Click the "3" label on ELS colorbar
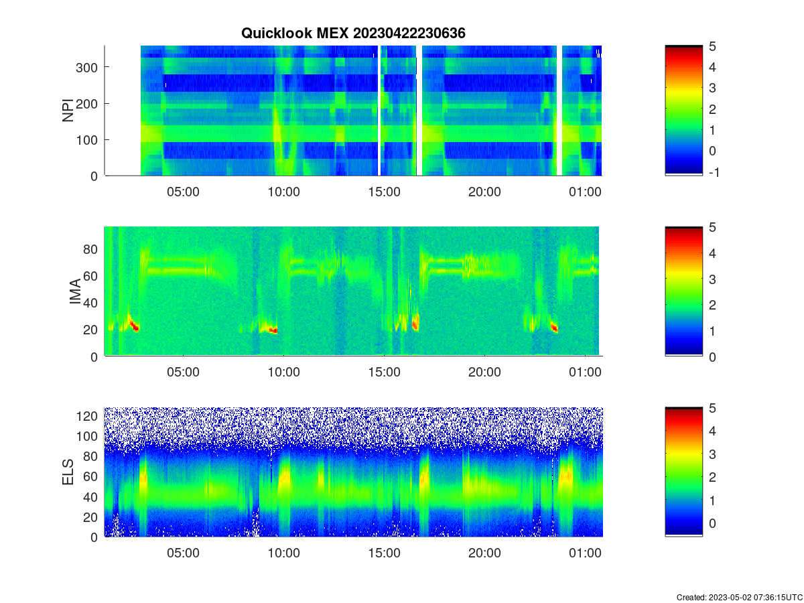This screenshot has height=603, width=804. pyautogui.click(x=712, y=454)
